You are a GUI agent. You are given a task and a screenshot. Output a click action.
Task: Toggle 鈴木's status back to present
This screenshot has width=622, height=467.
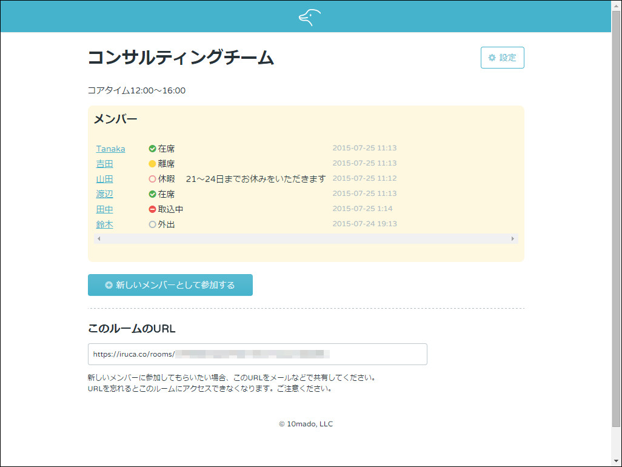pos(153,224)
